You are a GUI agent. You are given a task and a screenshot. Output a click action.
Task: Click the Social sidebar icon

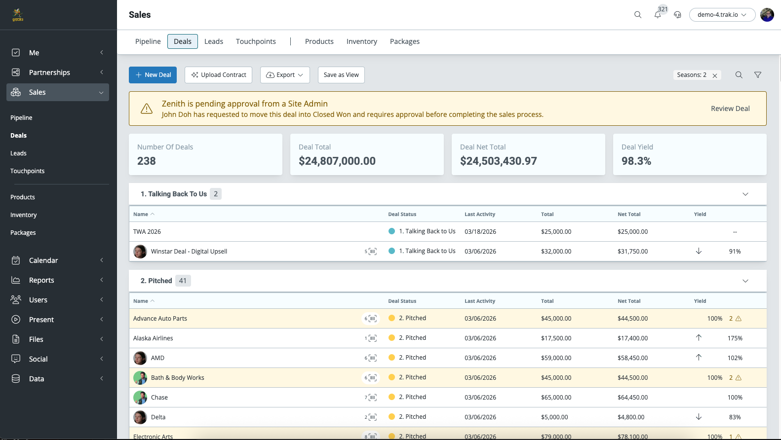[16, 359]
